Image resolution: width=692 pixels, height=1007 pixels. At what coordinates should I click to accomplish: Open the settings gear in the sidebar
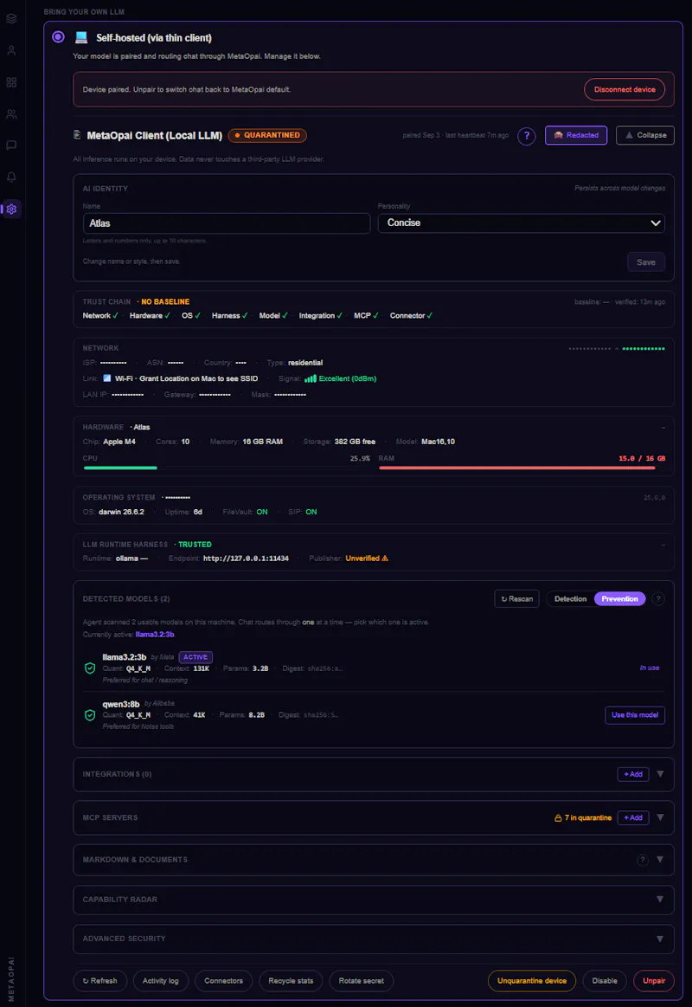point(11,209)
